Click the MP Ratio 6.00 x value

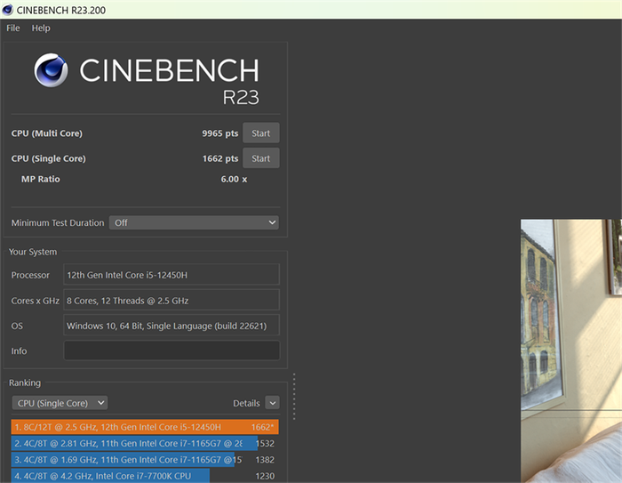click(x=234, y=179)
